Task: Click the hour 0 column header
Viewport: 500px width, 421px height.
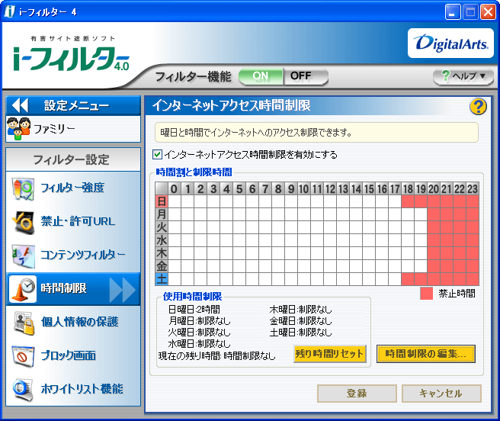Action: [x=174, y=188]
